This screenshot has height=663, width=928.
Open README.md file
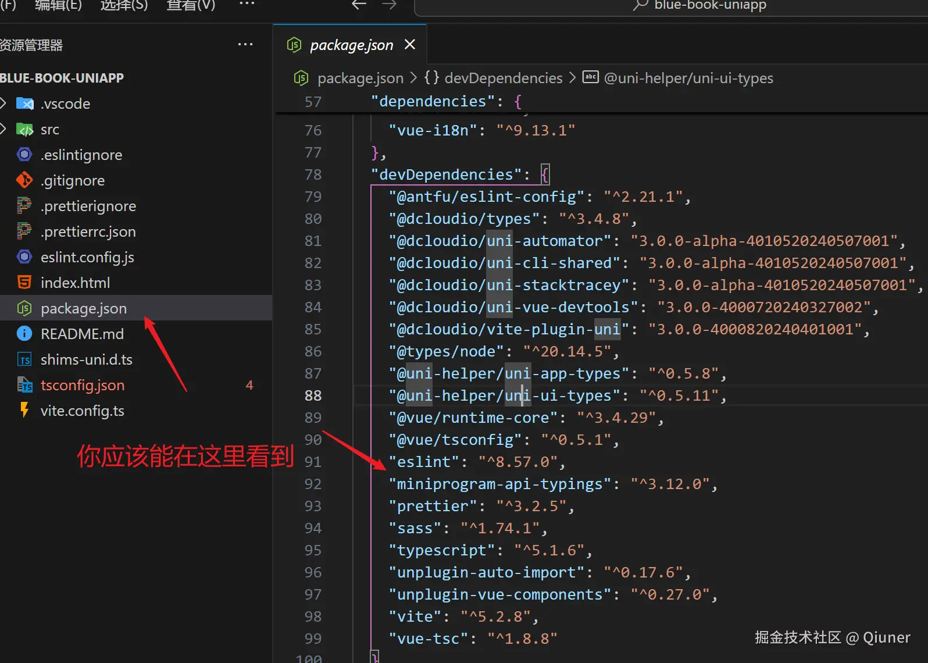(x=82, y=334)
